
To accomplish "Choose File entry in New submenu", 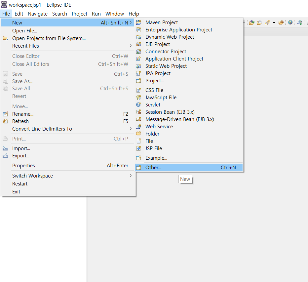I will [x=189, y=141].
